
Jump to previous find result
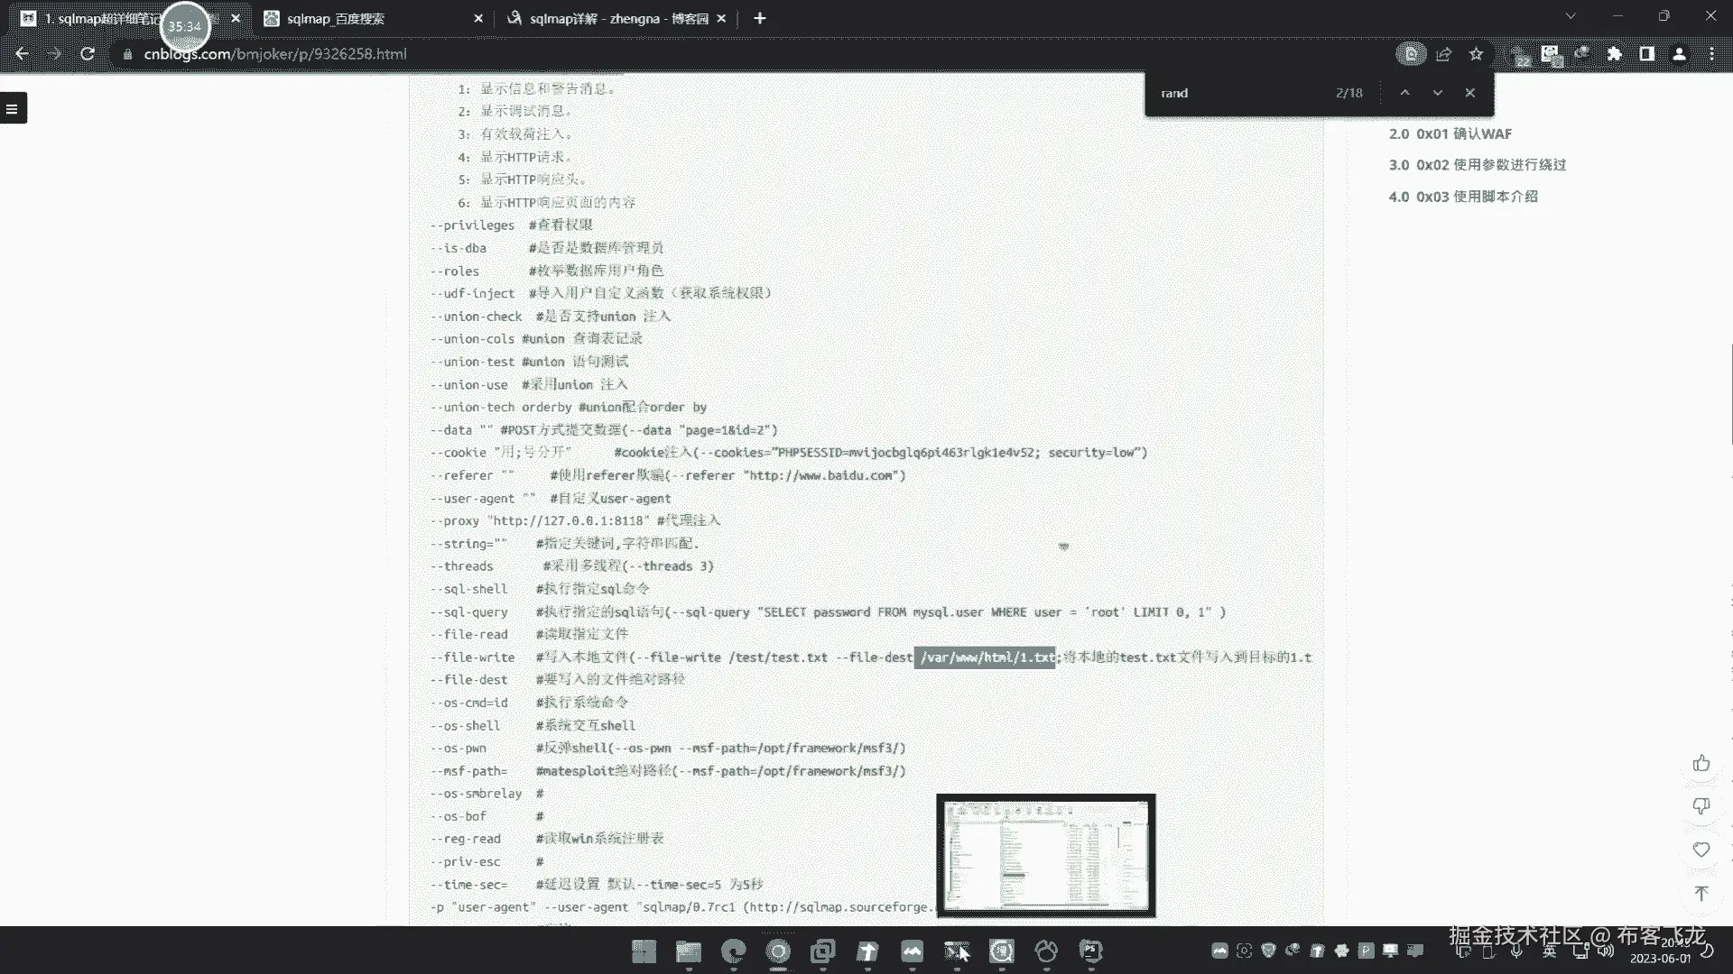1405,93
